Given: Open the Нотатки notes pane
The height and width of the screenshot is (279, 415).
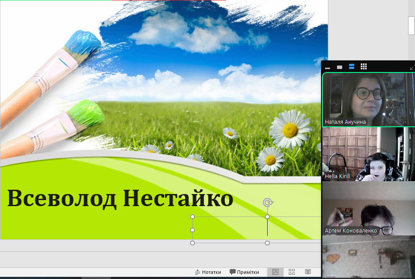Looking at the screenshot, I should [x=208, y=272].
